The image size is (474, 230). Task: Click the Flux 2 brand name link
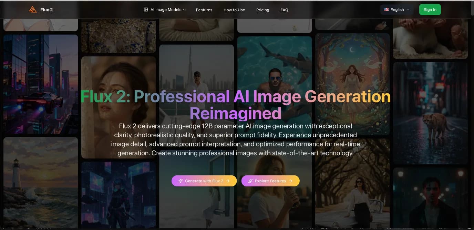(x=47, y=10)
